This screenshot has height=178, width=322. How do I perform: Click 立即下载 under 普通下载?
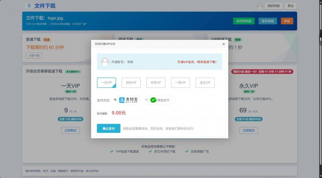point(34,55)
